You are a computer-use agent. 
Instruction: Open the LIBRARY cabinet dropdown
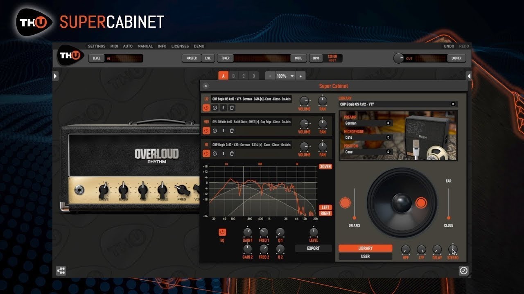click(398, 104)
